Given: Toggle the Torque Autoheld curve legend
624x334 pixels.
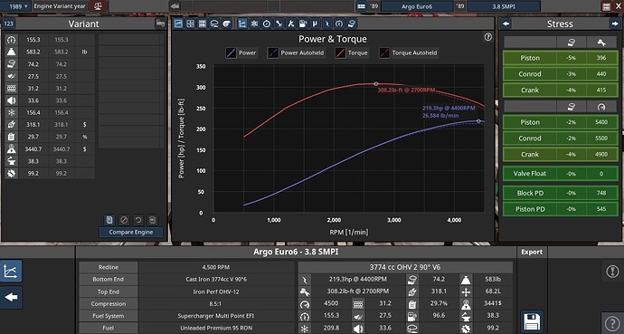Looking at the screenshot, I should pos(408,52).
